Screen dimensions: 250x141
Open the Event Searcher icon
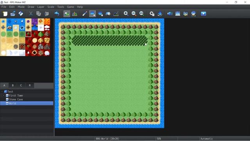[x=178, y=14]
